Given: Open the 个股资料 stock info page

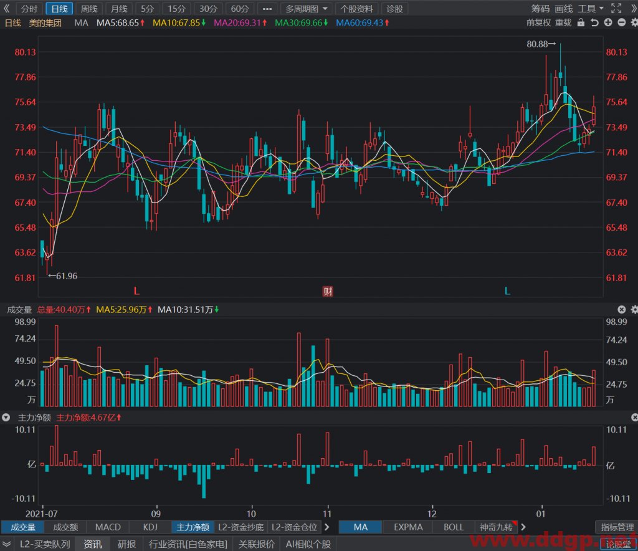Looking at the screenshot, I should coord(356,9).
